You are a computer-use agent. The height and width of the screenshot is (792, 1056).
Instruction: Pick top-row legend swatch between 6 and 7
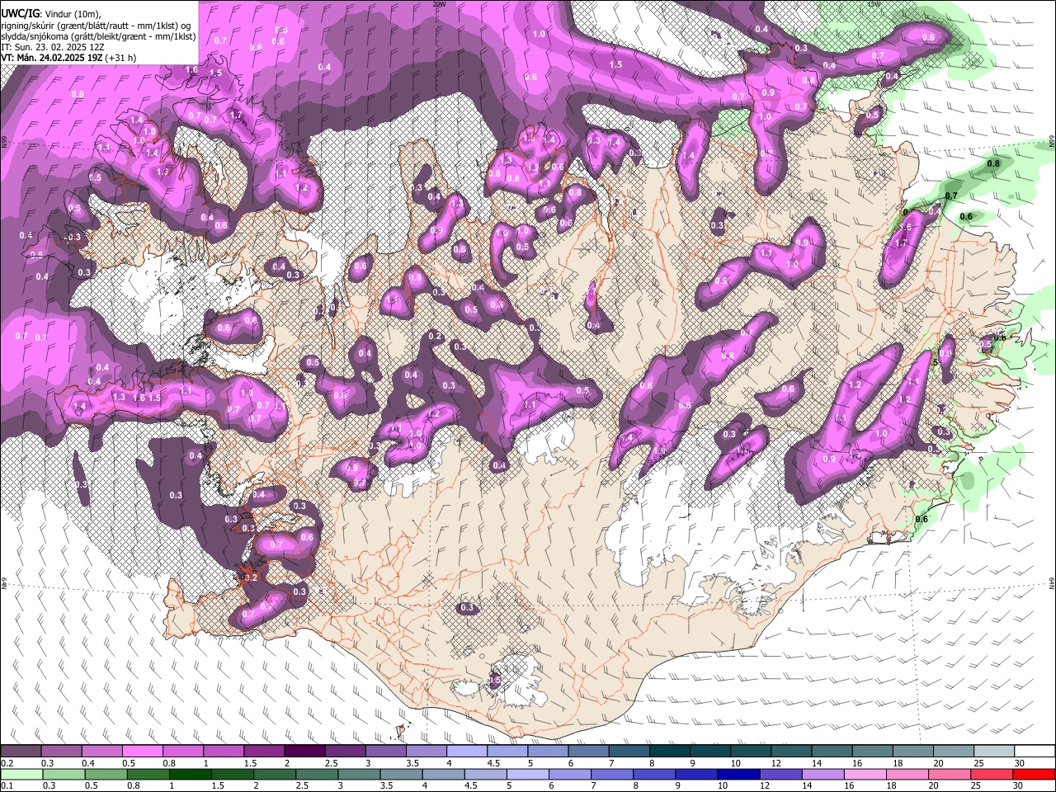coord(588,752)
